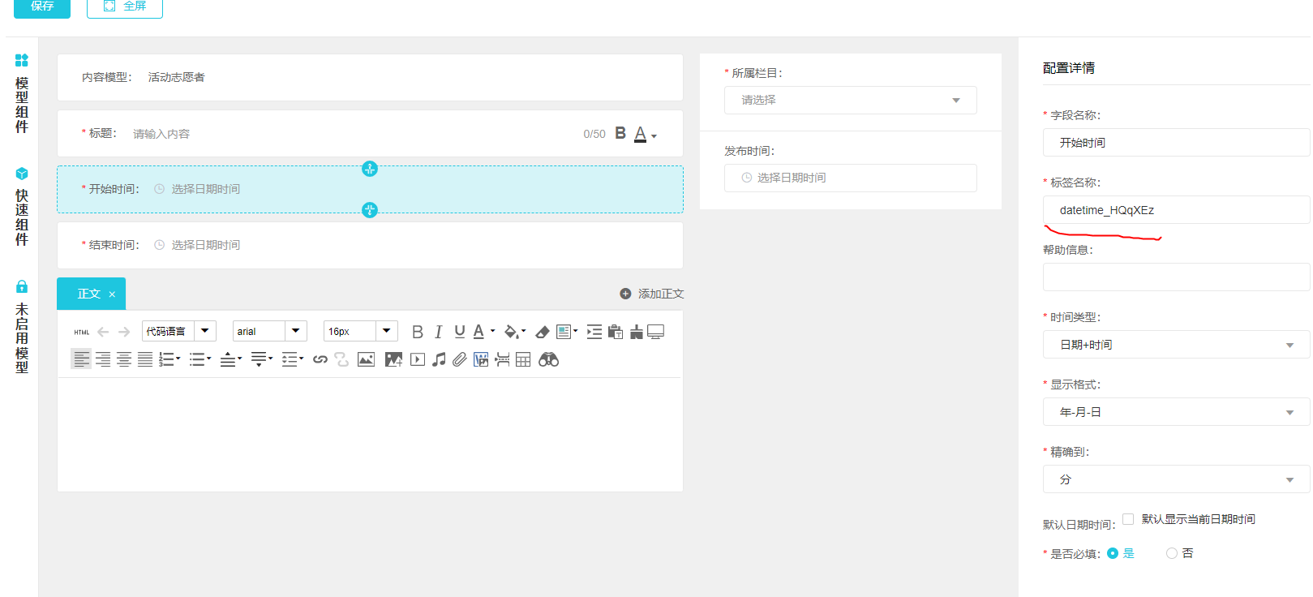Click the 帮助信息 input field
The width and height of the screenshot is (1313, 597).
tap(1176, 277)
